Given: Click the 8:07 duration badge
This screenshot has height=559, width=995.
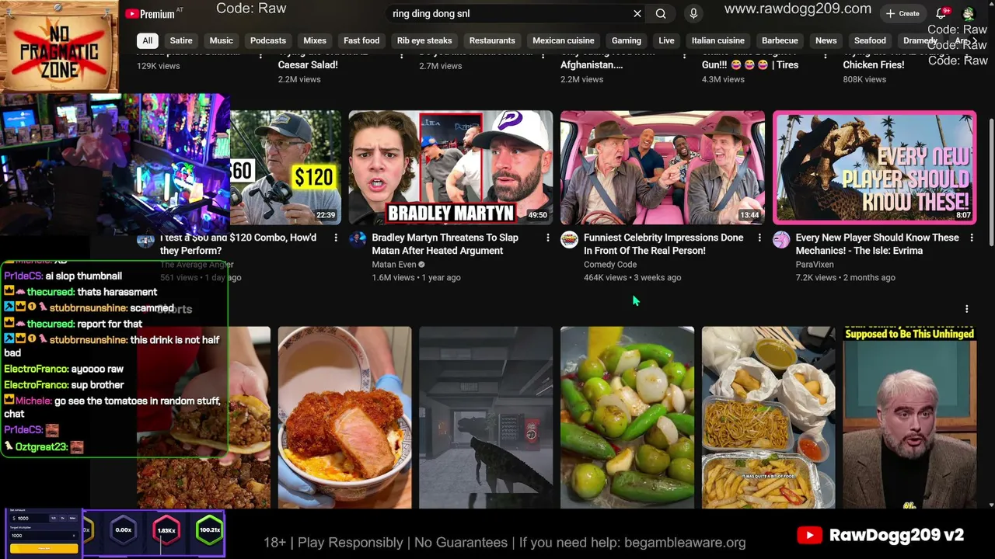Looking at the screenshot, I should (963, 215).
